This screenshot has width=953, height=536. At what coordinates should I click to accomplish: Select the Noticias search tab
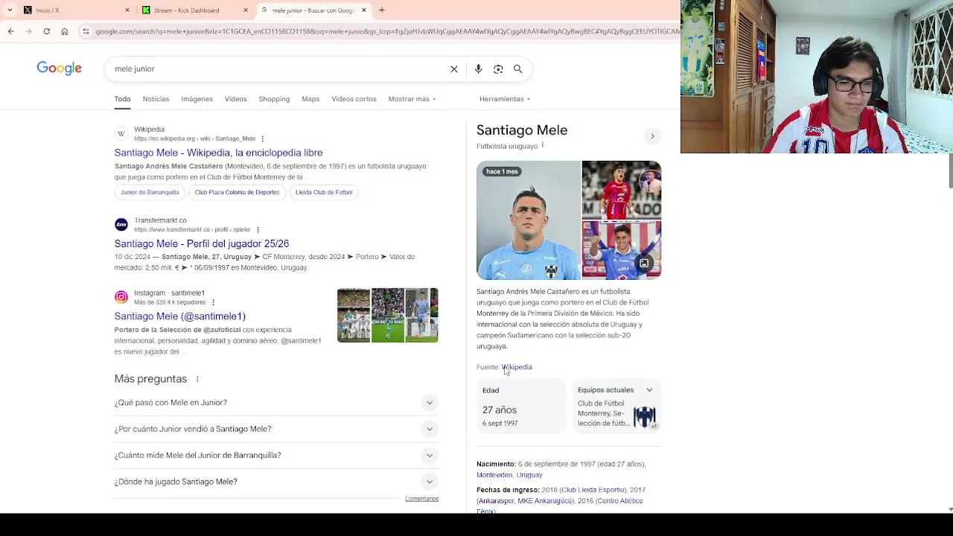(156, 99)
